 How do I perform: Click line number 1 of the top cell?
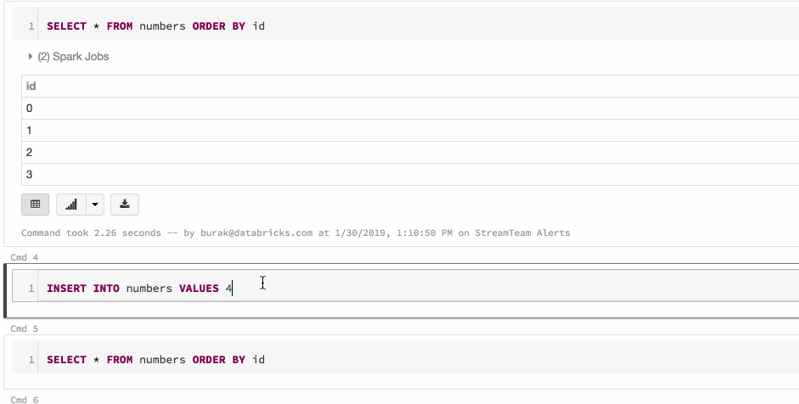coord(31,26)
